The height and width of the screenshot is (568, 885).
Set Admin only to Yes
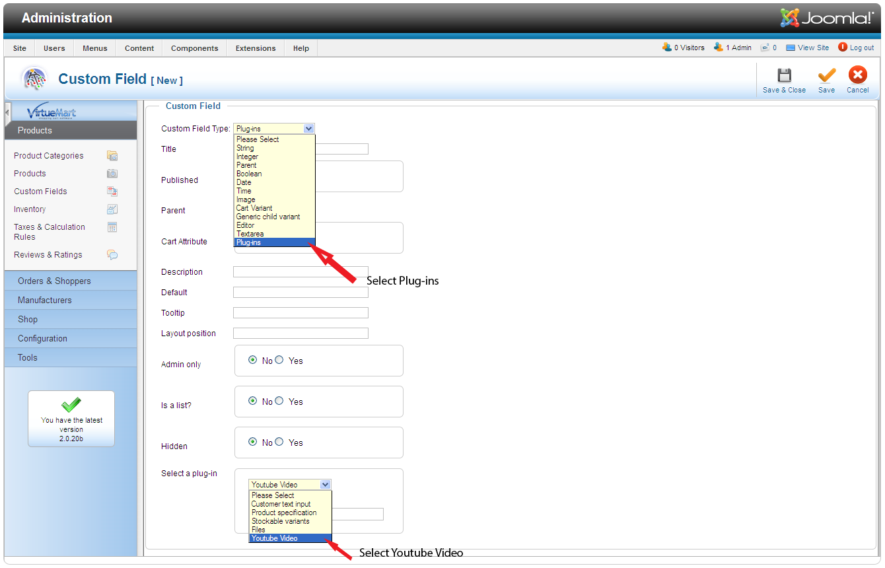(279, 361)
